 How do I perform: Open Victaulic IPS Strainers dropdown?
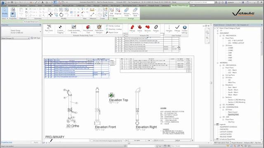click(x=148, y=28)
